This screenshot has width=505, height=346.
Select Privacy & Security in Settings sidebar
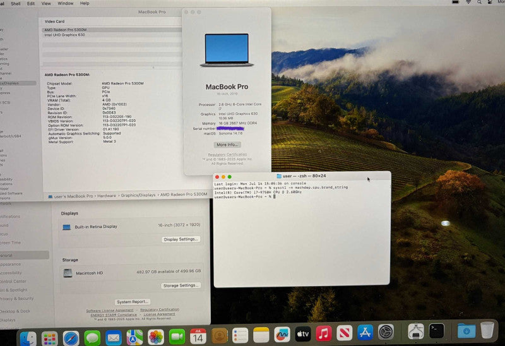[17, 299]
